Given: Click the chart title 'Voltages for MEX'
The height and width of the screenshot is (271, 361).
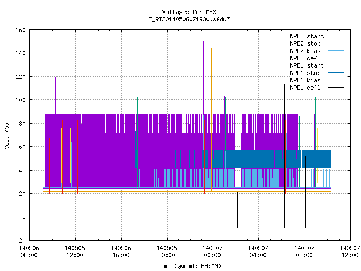Looking at the screenshot, I should (x=189, y=12).
